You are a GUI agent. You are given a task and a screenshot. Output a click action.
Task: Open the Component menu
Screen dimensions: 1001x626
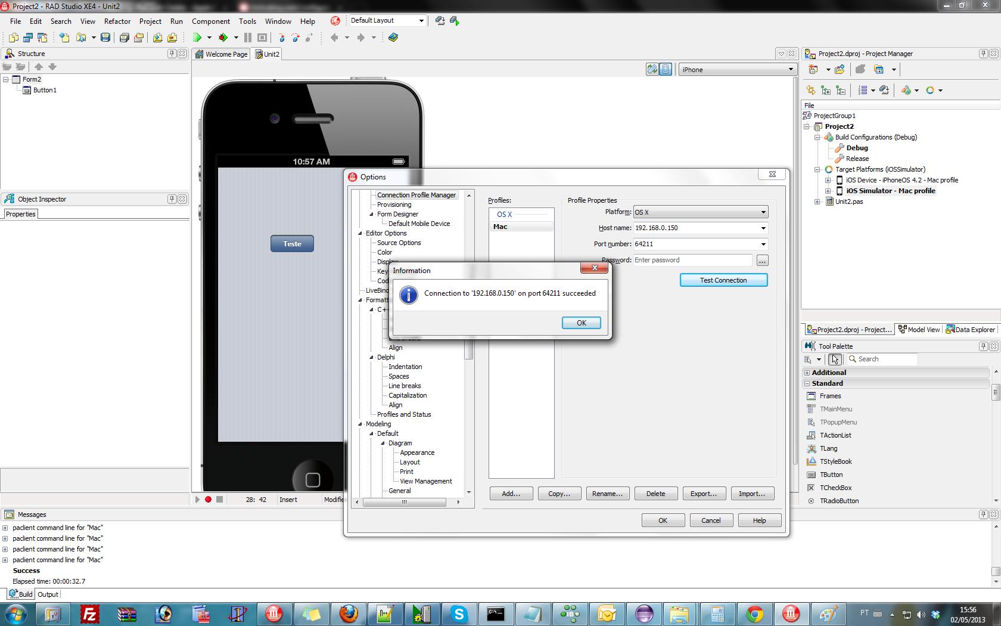pos(211,21)
